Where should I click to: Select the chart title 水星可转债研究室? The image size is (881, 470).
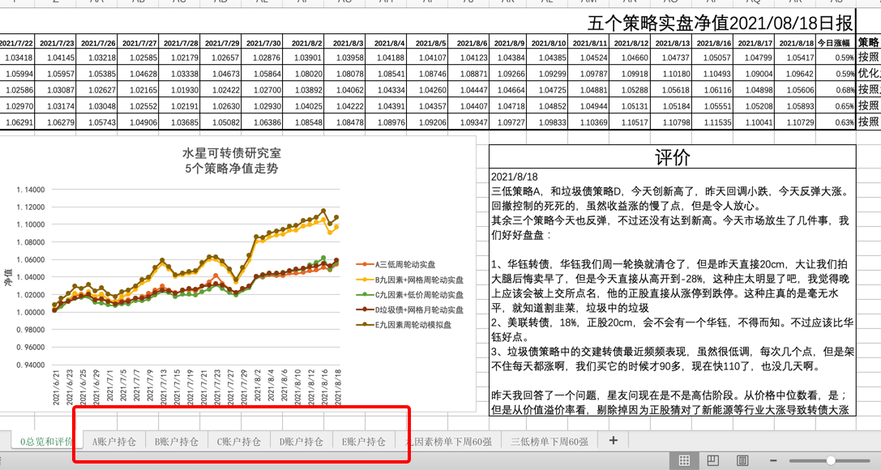click(231, 153)
